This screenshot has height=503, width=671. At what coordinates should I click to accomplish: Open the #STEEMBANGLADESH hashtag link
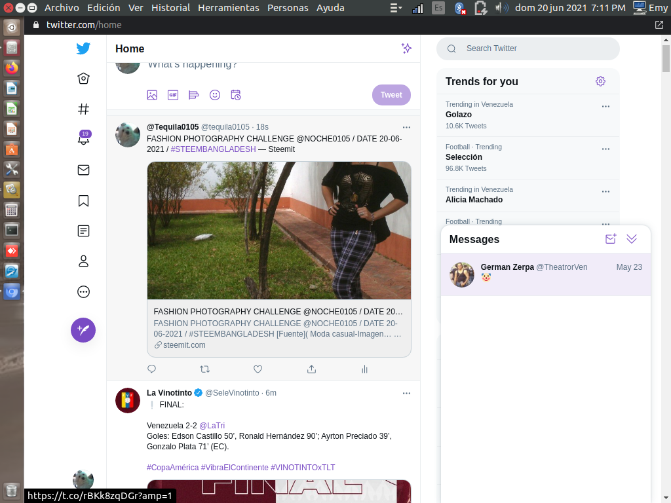click(213, 149)
